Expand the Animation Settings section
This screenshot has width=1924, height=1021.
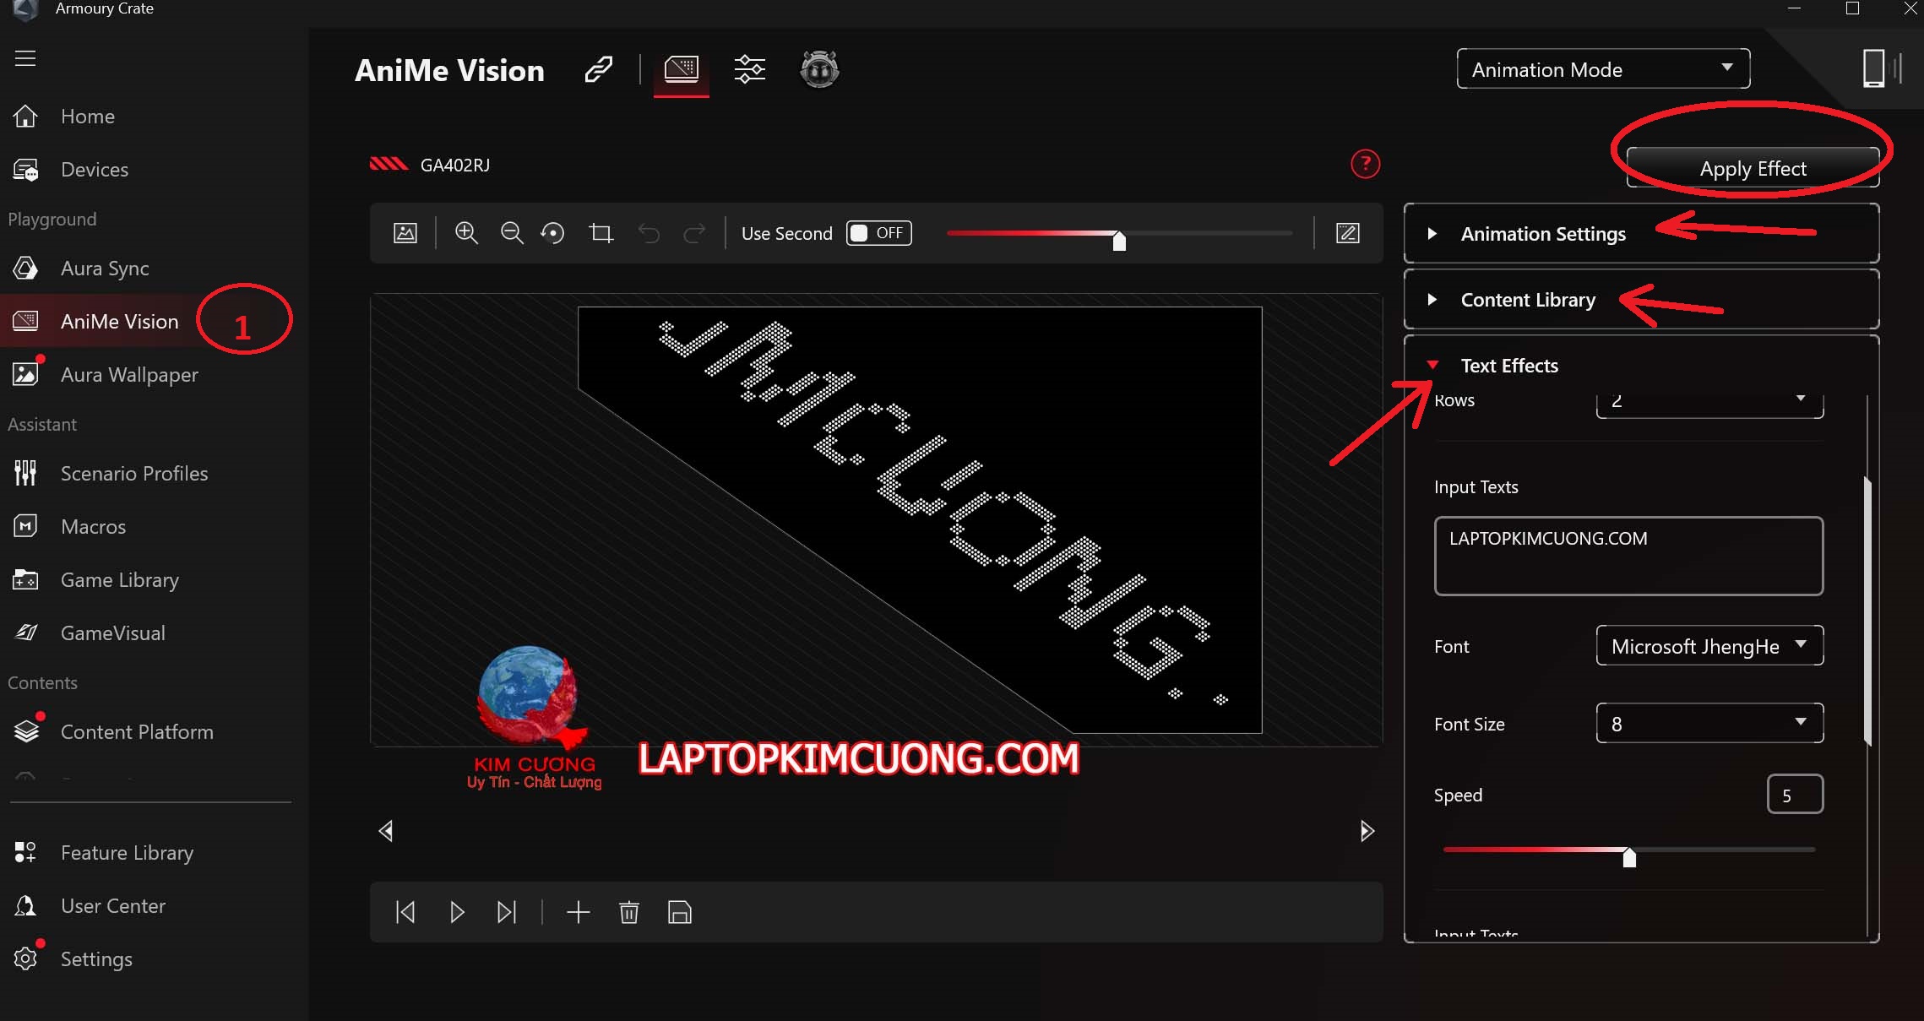[x=1542, y=234]
